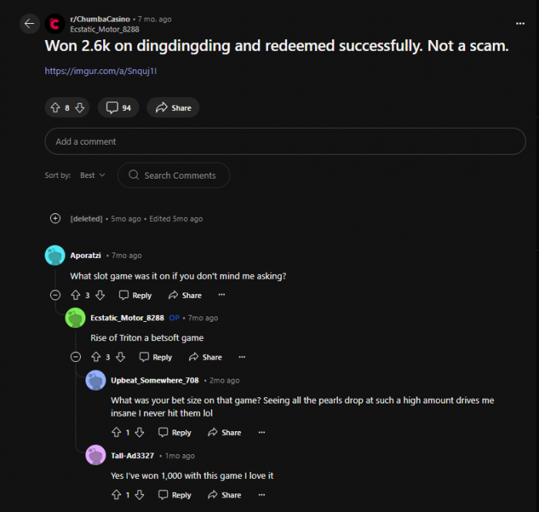Focus the Add a comment field

tap(285, 141)
